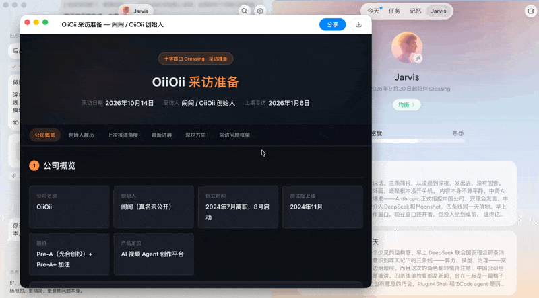The height and width of the screenshot is (298, 539).
Task: Click the 采访日期 2026年10月14日 text
Action: point(117,103)
